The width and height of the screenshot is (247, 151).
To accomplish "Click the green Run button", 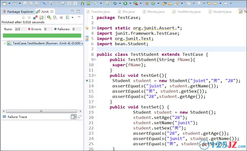I will pos(125,3).
